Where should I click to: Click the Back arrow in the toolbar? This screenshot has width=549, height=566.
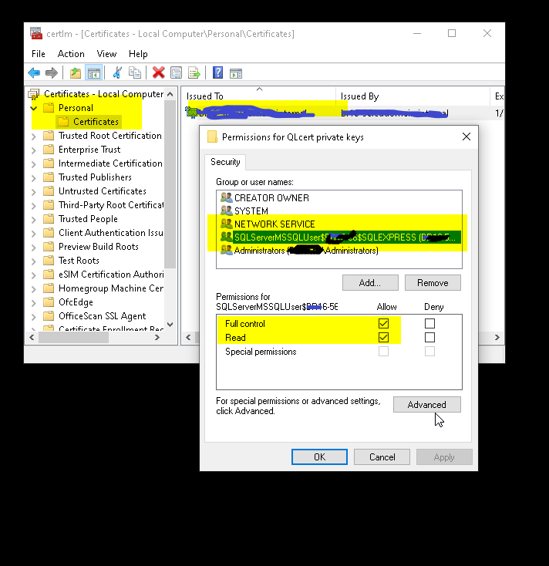[x=34, y=73]
